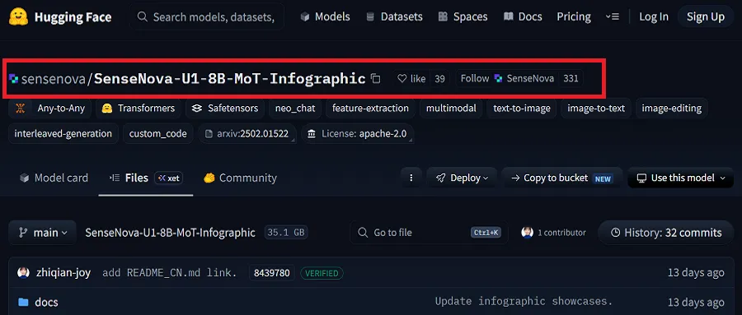Click the Copy to bucket button
The width and height of the screenshot is (742, 315).
pyautogui.click(x=561, y=178)
